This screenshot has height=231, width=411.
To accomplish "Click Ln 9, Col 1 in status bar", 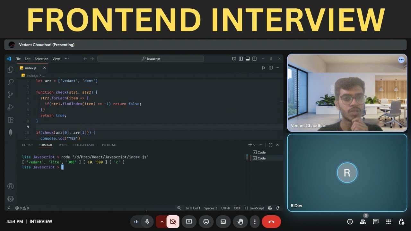I will point(193,208).
